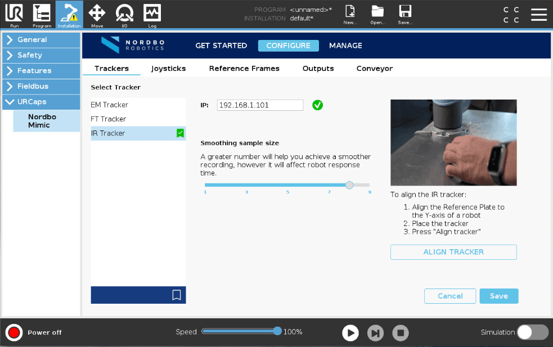Open the I/O panel icon

124,15
